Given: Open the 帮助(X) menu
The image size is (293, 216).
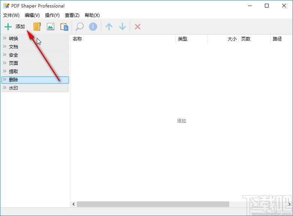Looking at the screenshot, I should pos(92,15).
